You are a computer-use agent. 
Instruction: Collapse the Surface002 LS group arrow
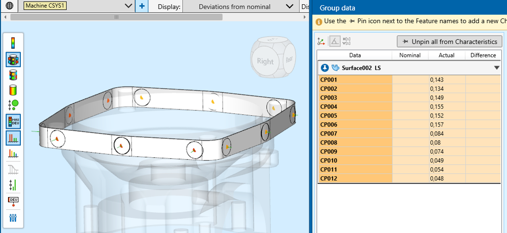[x=497, y=68]
